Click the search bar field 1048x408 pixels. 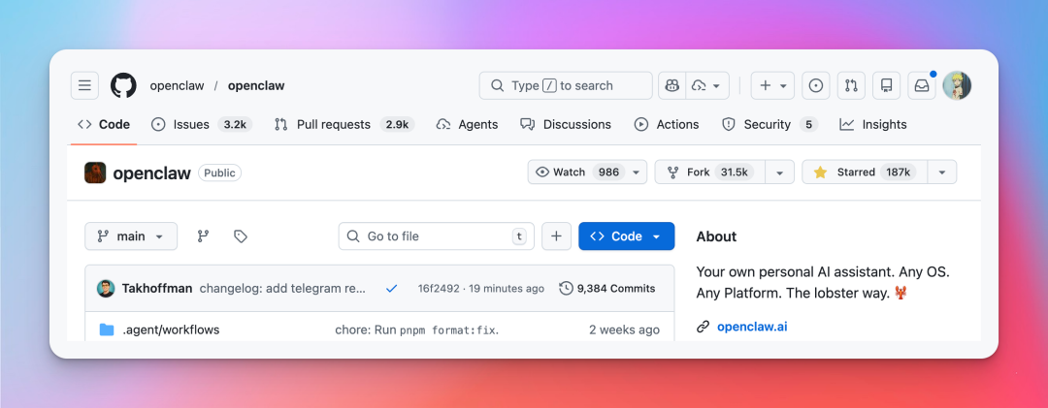point(566,85)
